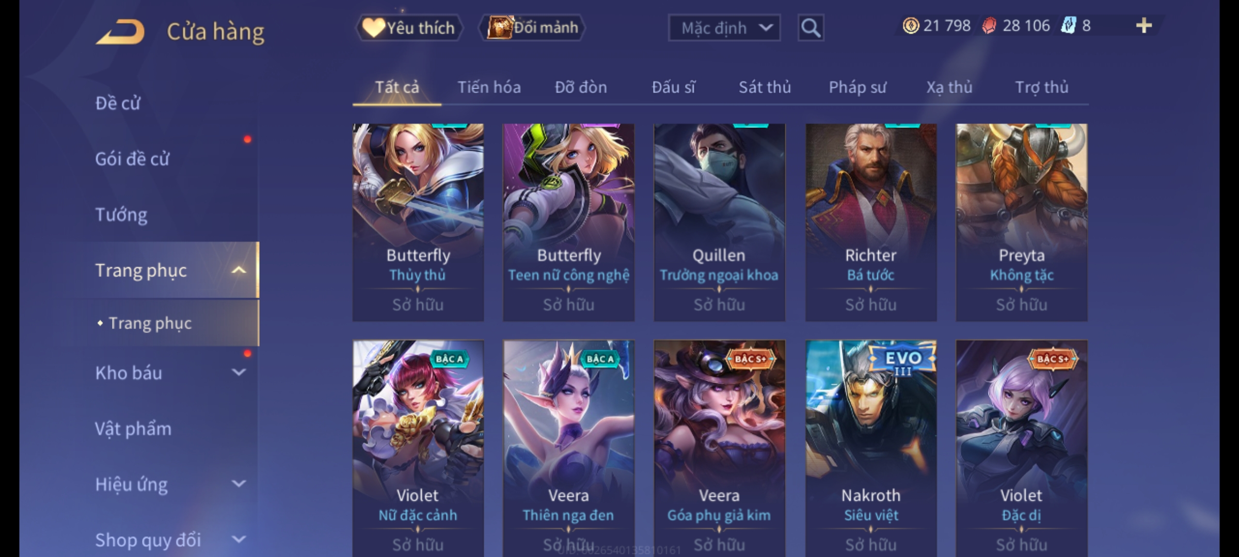1239x557 pixels.
Task: Switch to the Tiến hóa tab
Action: [x=489, y=87]
